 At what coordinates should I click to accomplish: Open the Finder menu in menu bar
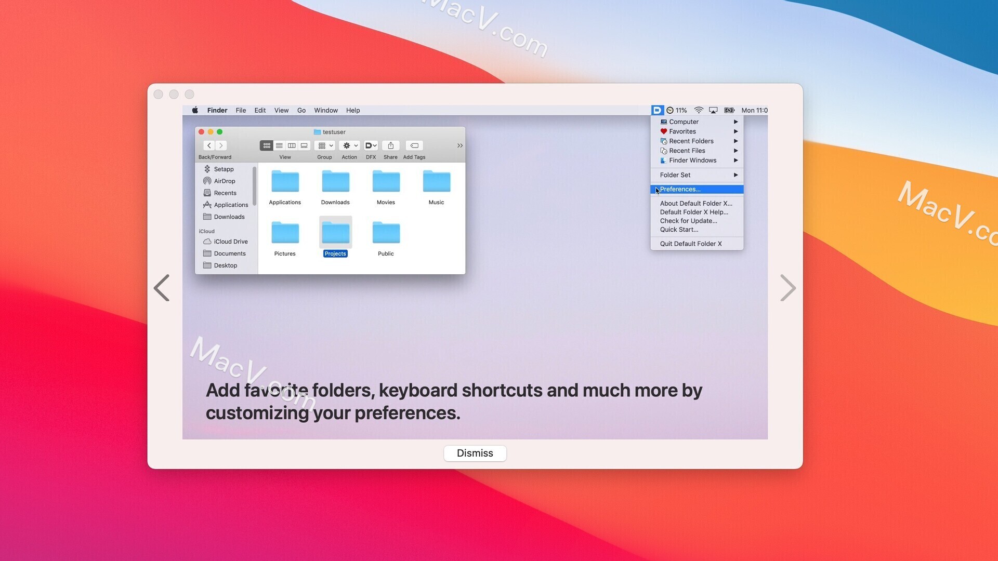tap(217, 110)
